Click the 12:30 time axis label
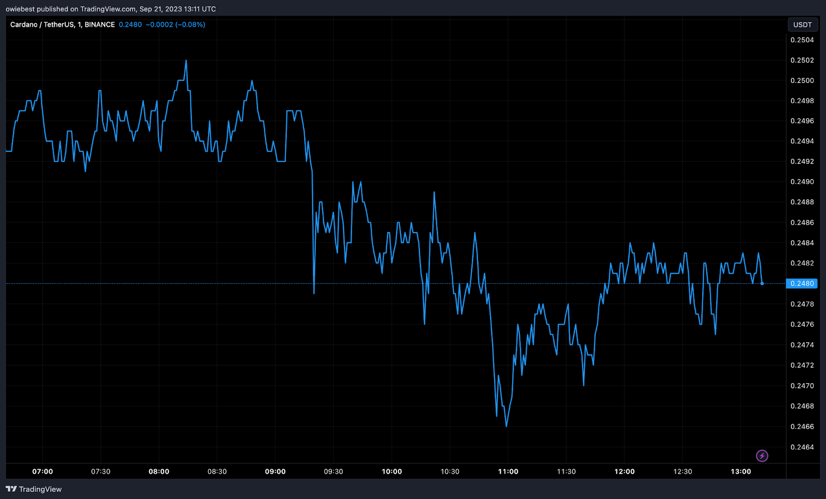 click(682, 472)
